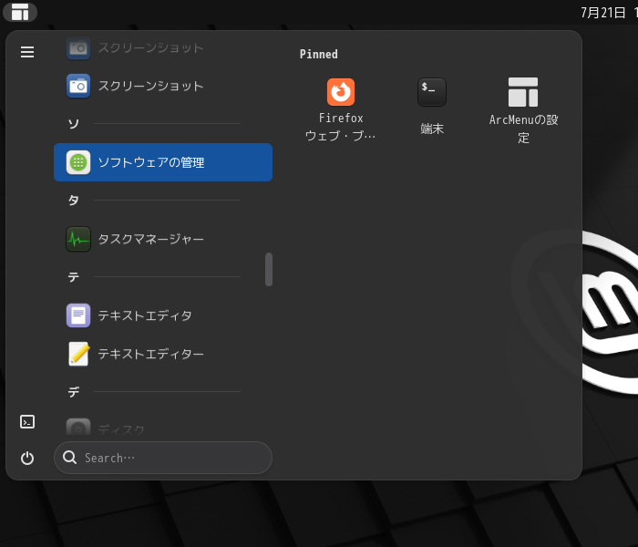Open ソフトウェアの管理 green grid icon
This screenshot has height=547, width=638.
78,162
